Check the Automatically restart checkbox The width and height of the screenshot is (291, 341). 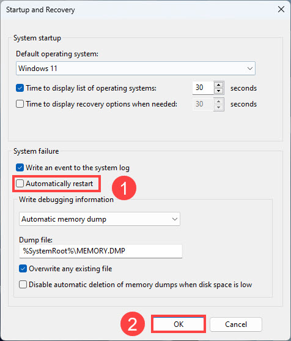(20, 184)
